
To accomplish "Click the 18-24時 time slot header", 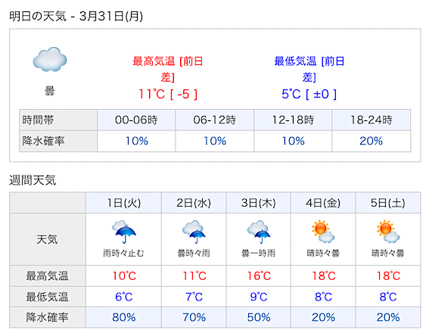I will [371, 120].
